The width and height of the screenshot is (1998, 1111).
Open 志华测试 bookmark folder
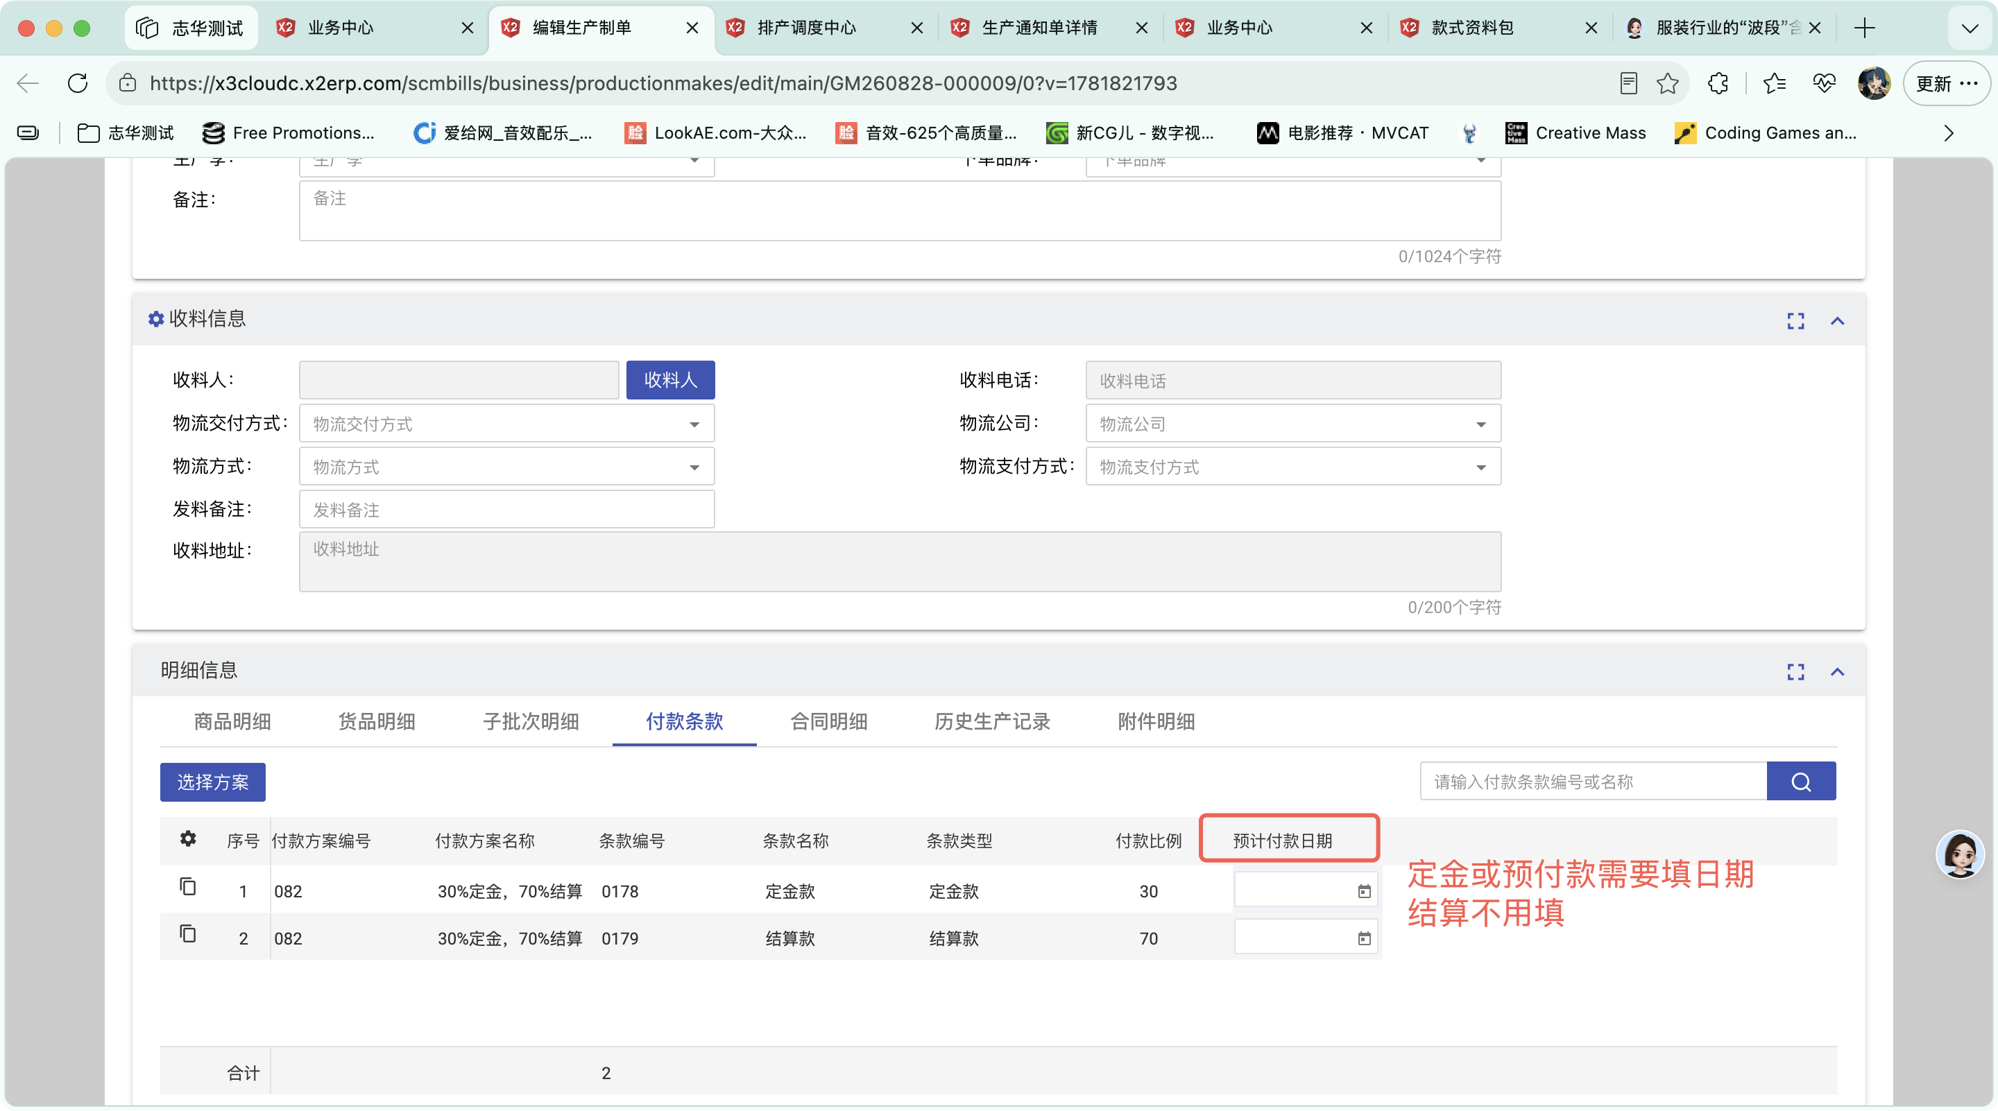[x=126, y=133]
